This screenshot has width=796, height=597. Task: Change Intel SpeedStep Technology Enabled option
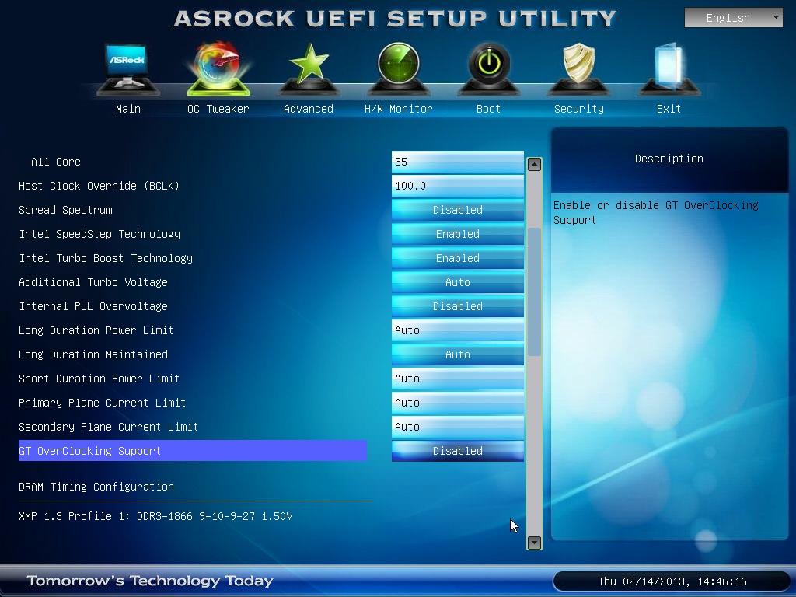pos(457,234)
